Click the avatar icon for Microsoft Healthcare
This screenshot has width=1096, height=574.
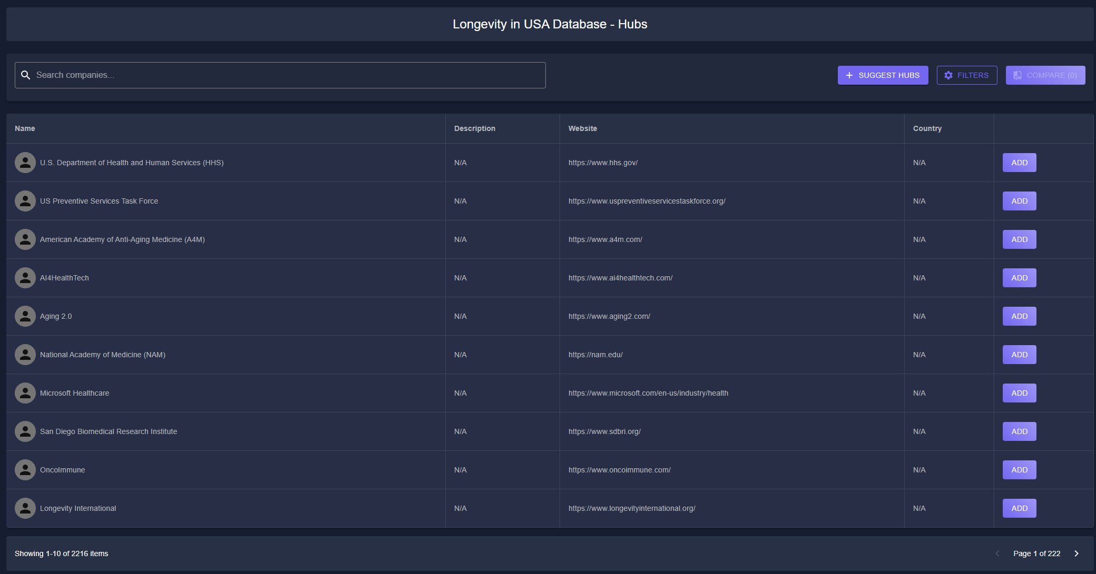(25, 393)
